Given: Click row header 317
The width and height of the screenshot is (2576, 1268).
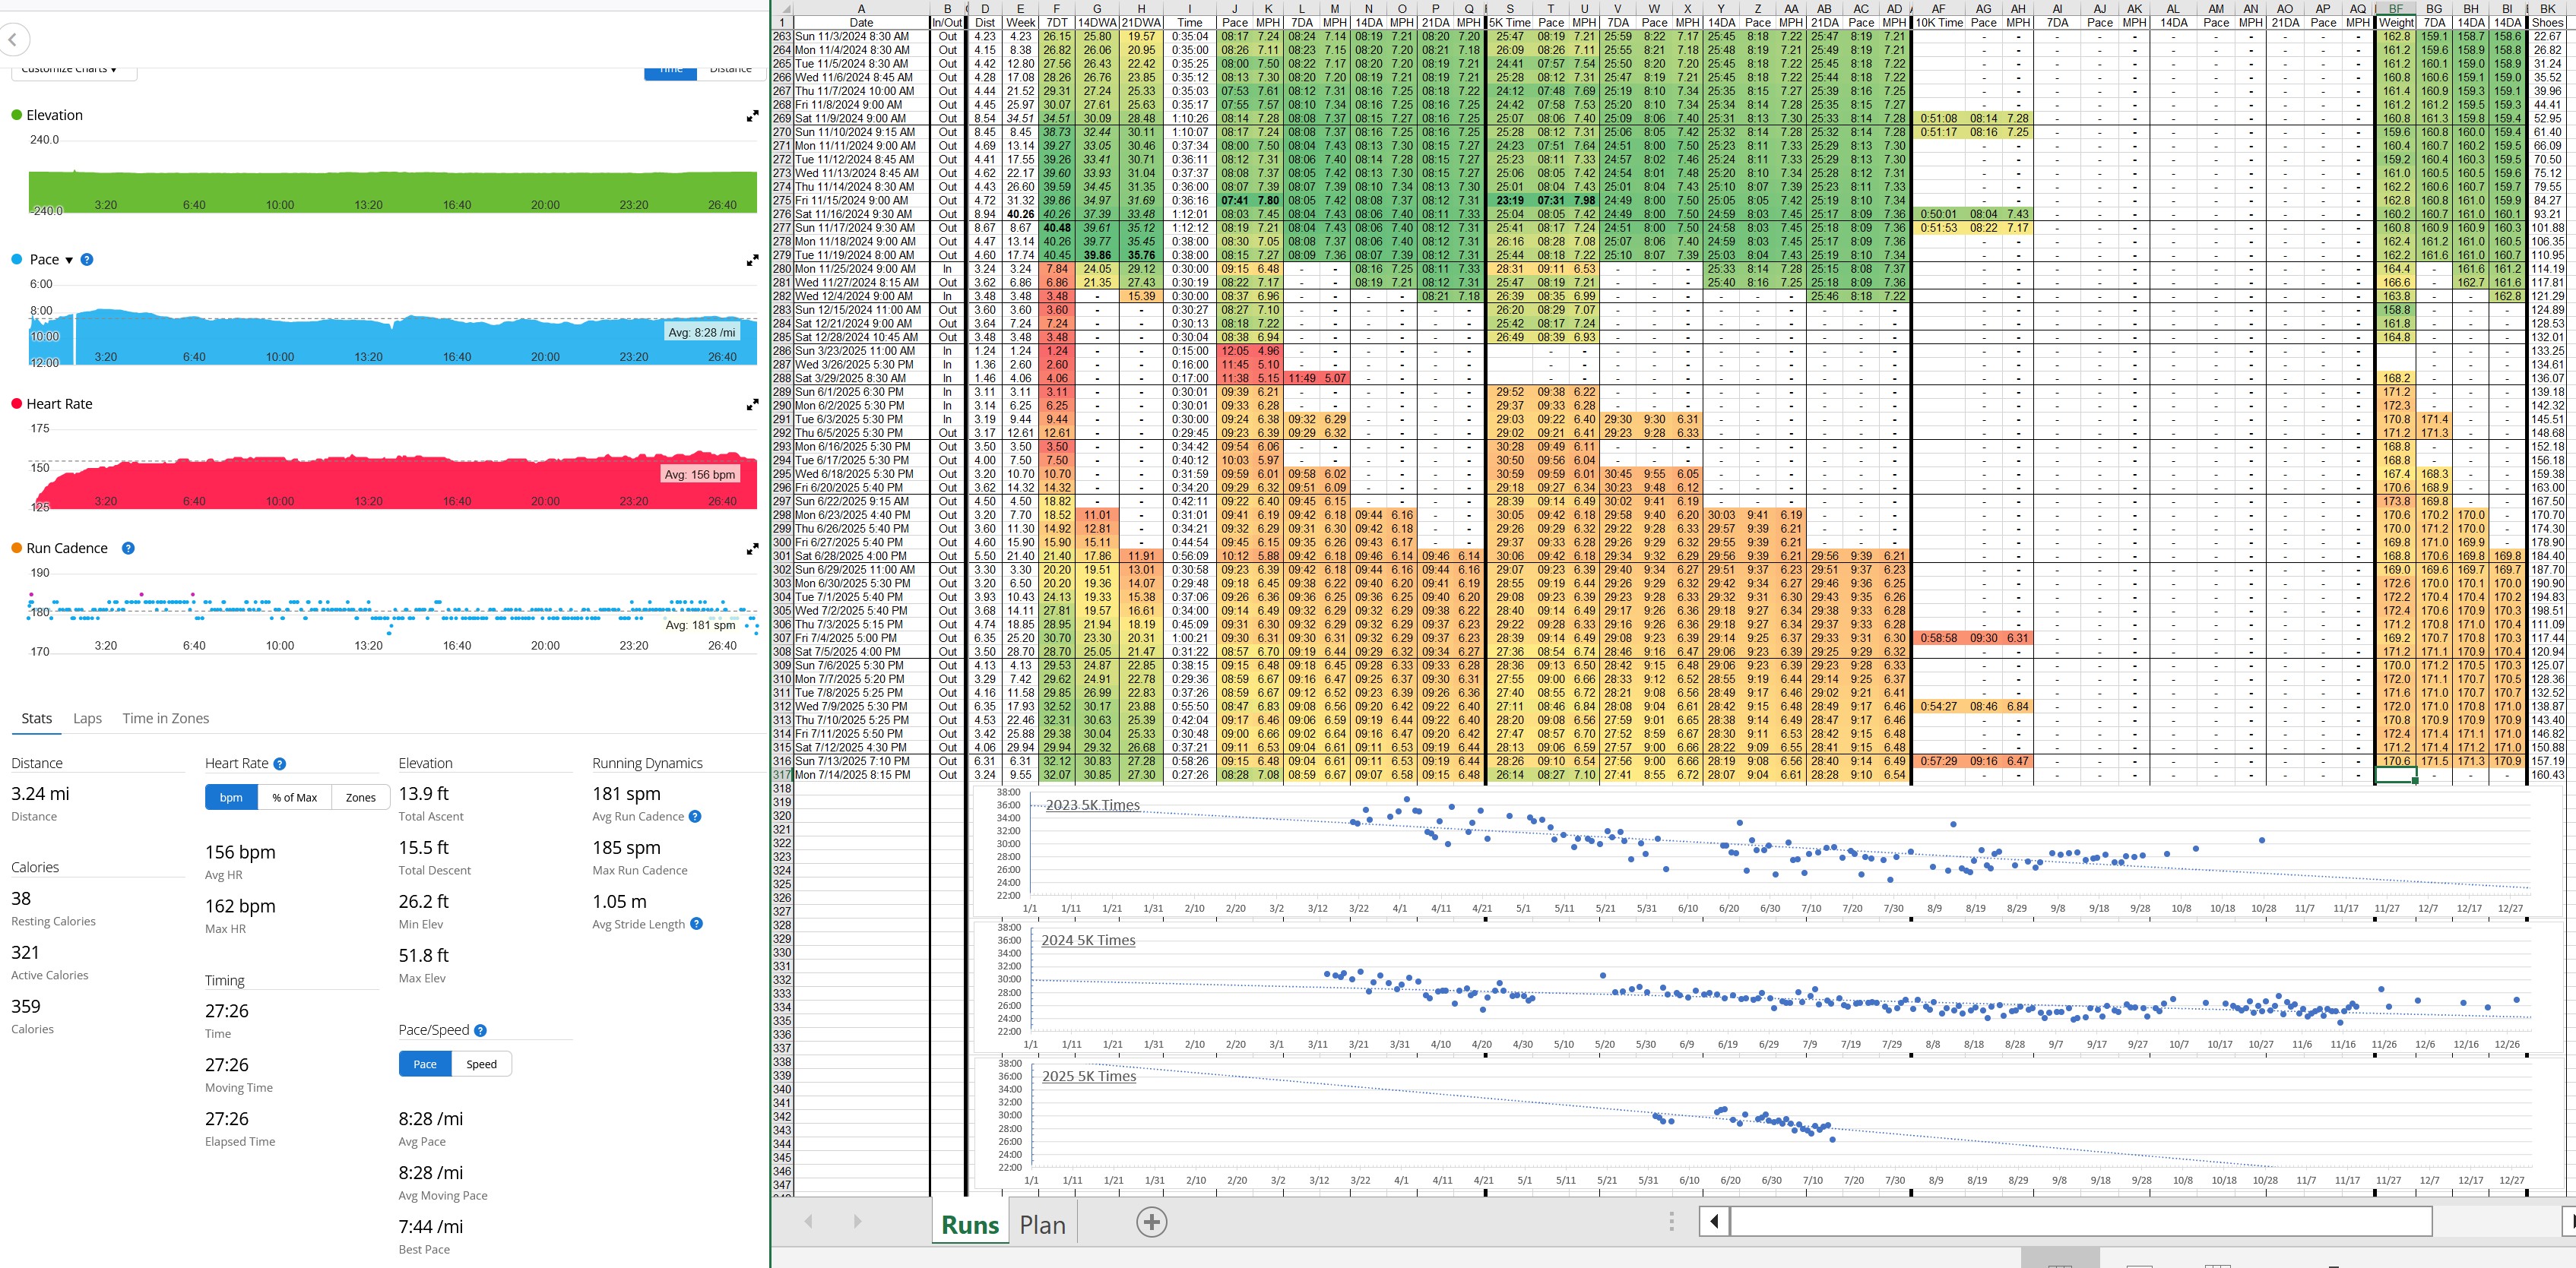Looking at the screenshot, I should (x=782, y=774).
